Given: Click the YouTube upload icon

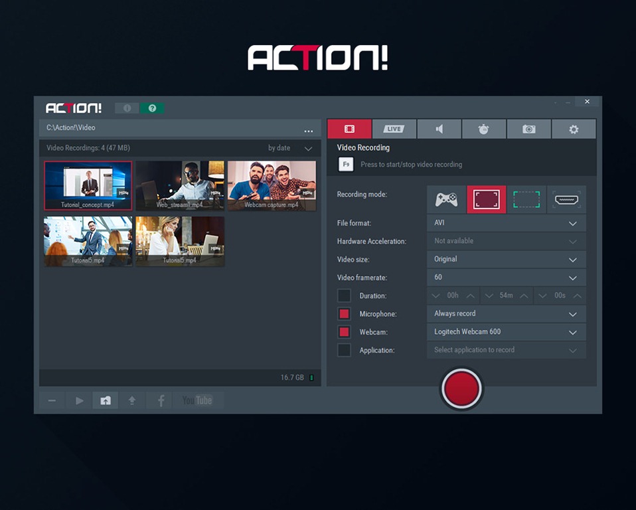Looking at the screenshot, I should pos(197,400).
